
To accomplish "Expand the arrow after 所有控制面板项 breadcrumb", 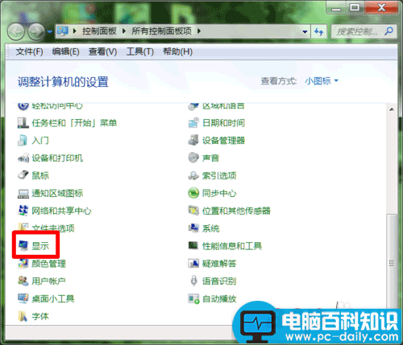I will pyautogui.click(x=199, y=31).
